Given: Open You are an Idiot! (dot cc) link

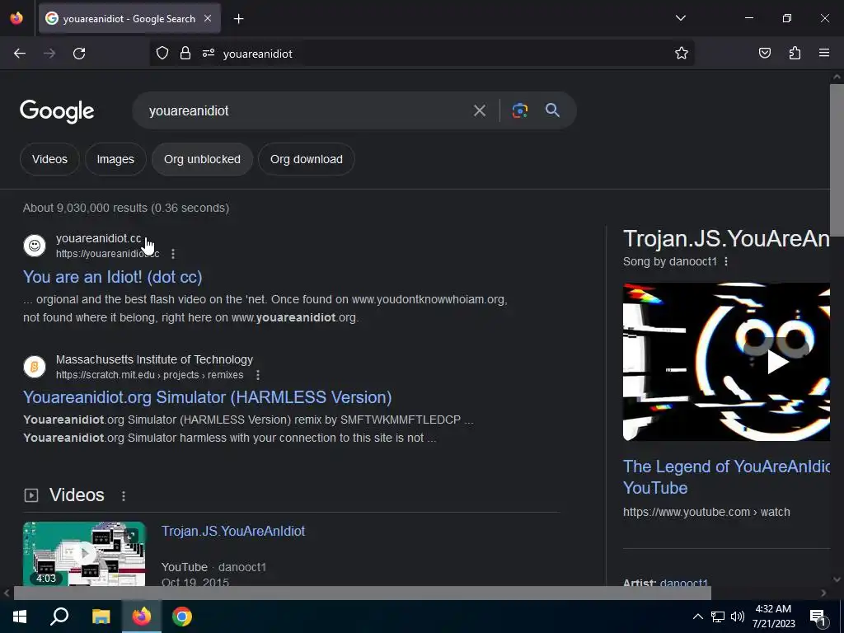Looking at the screenshot, I should [112, 277].
